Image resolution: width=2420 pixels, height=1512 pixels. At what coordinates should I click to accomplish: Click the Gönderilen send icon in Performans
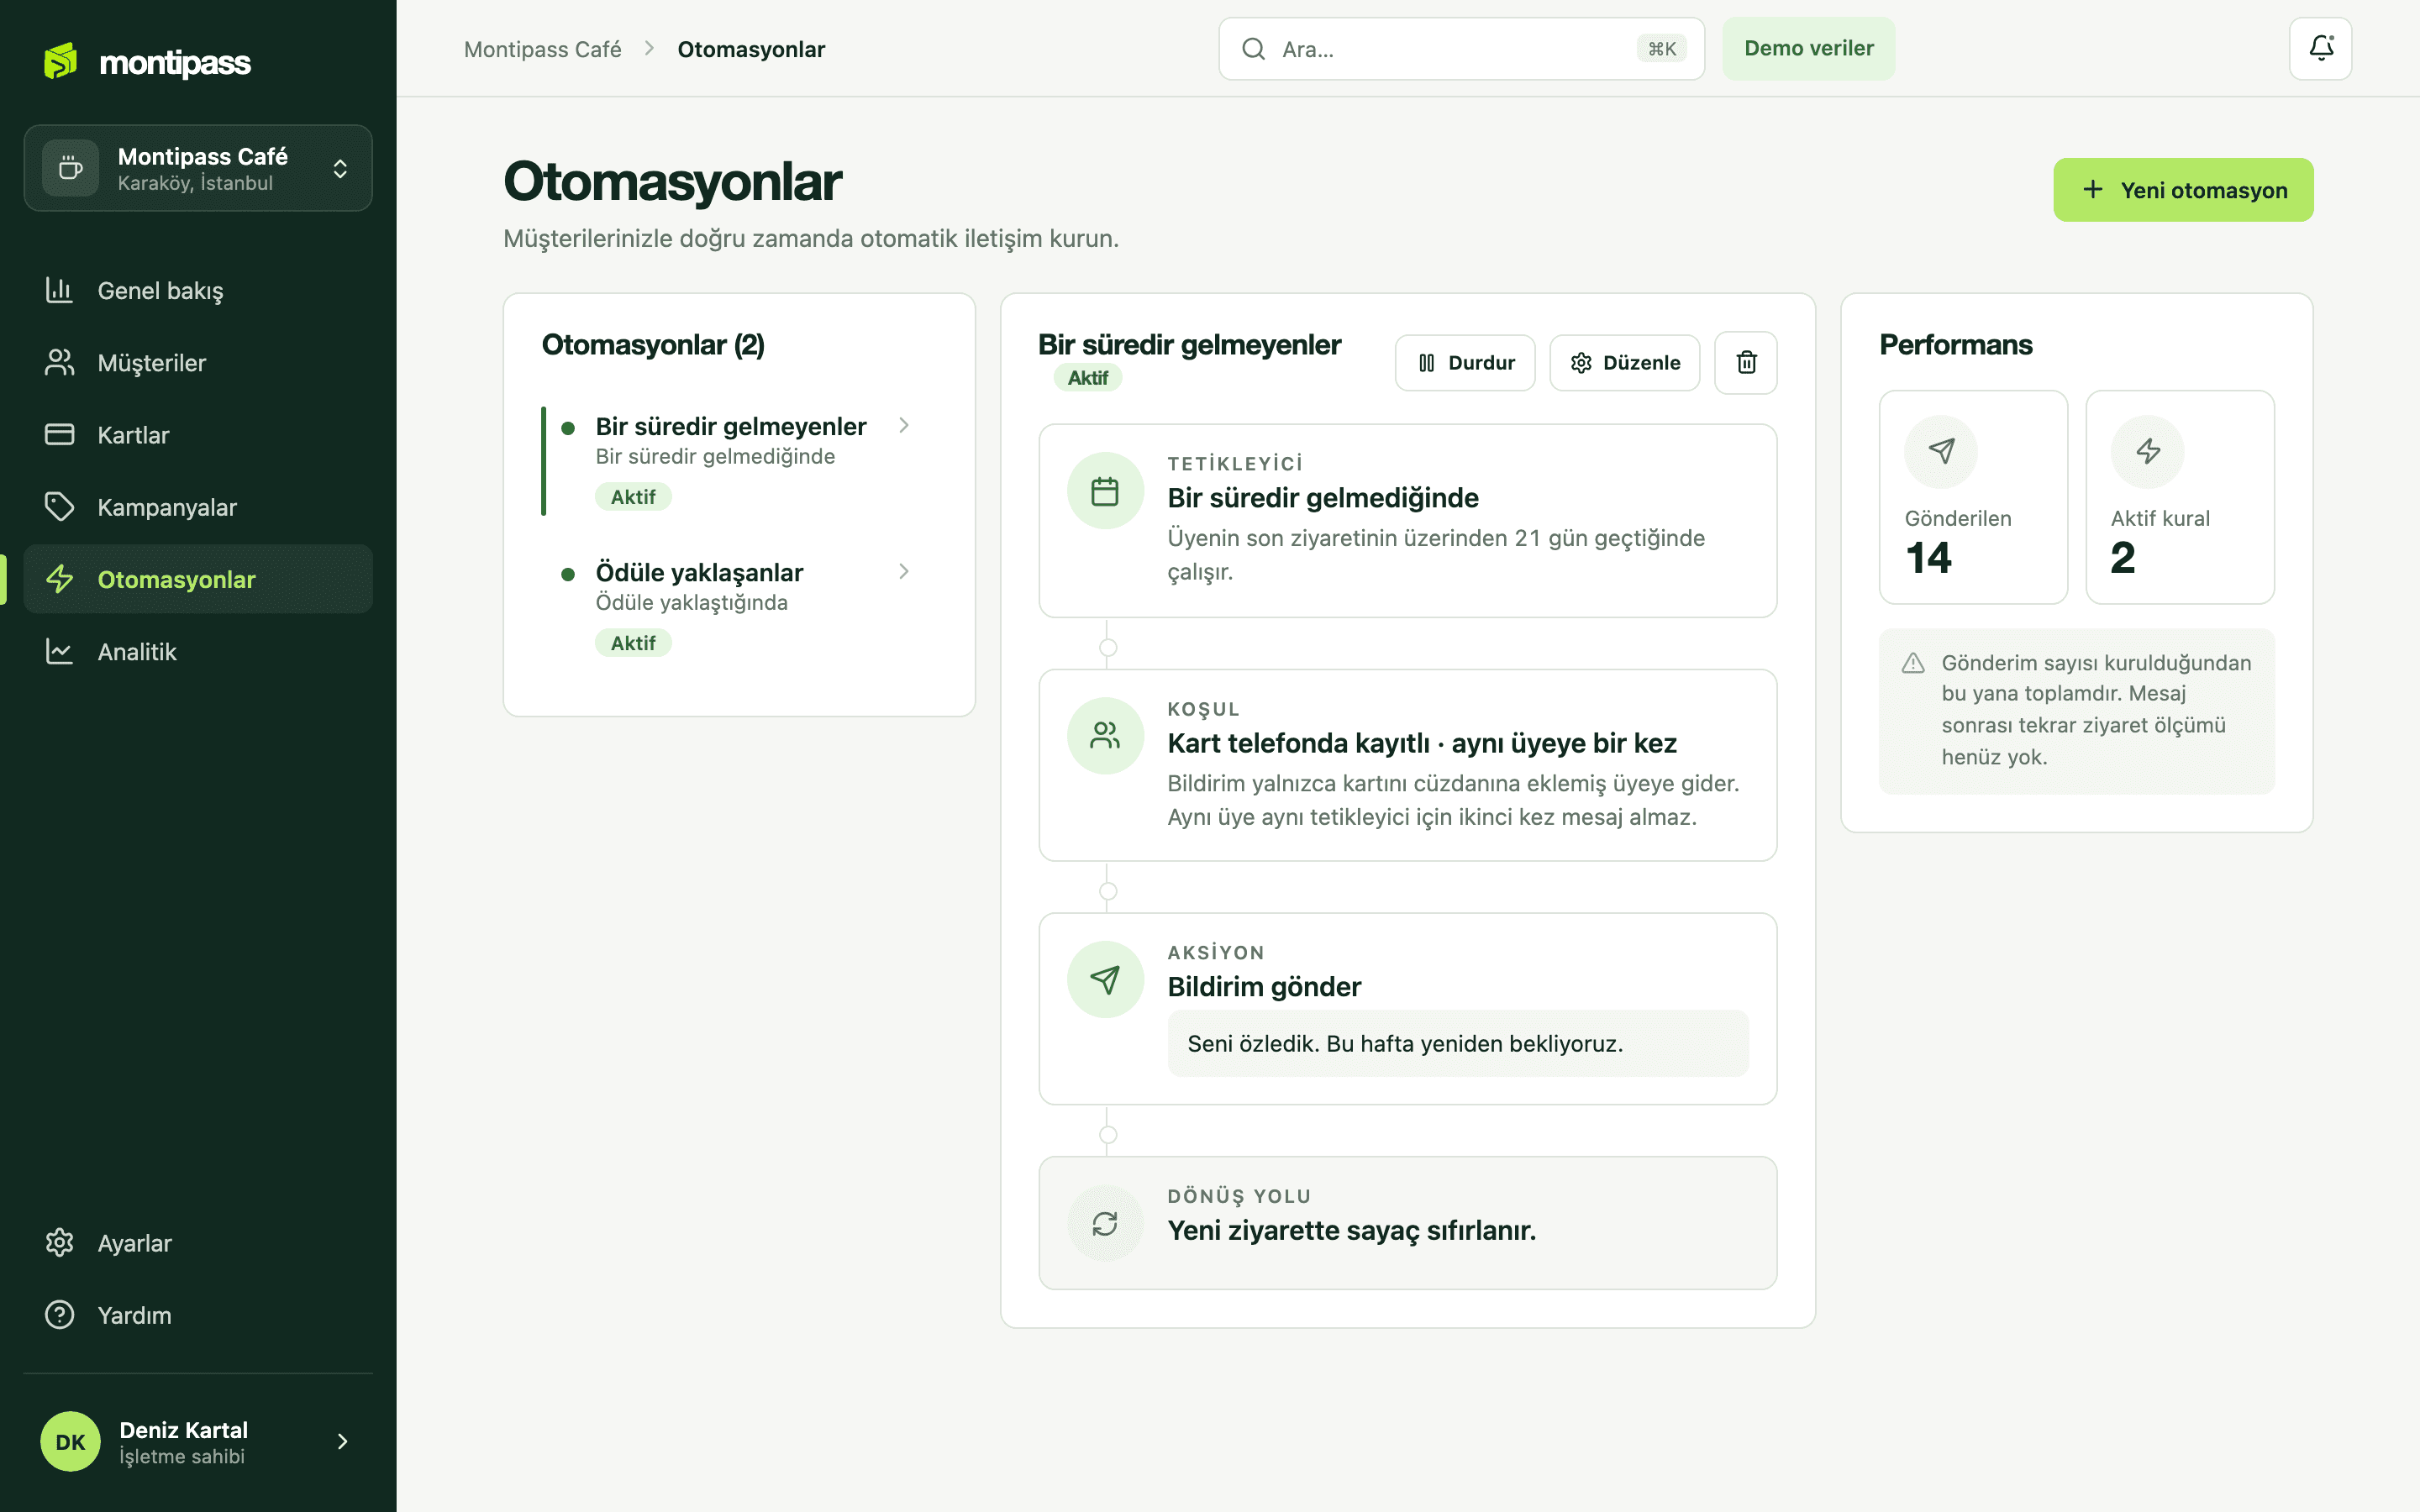click(x=1941, y=451)
